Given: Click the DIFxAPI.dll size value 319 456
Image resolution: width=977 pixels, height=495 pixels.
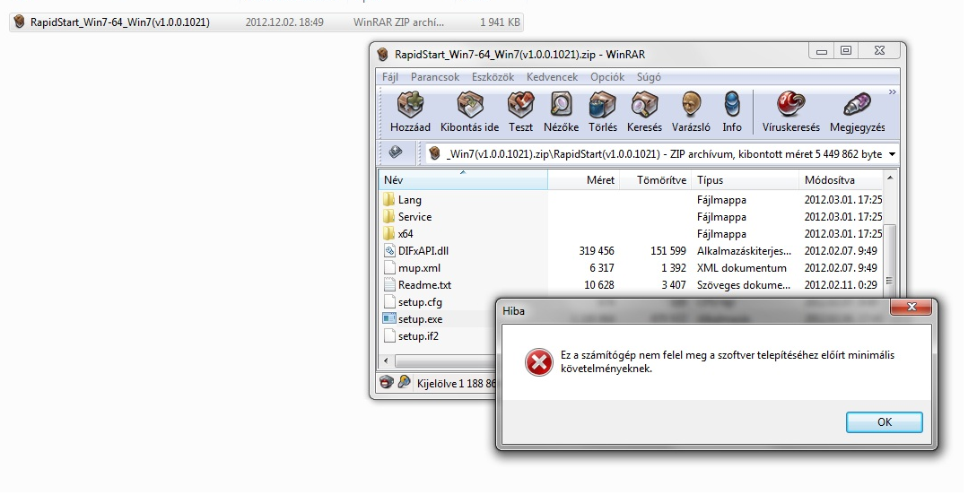Looking at the screenshot, I should point(597,251).
